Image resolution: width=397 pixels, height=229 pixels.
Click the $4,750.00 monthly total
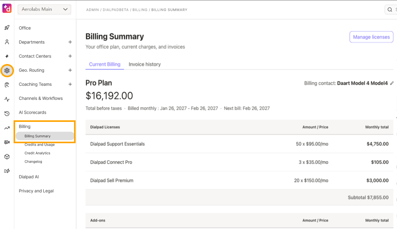[378, 144]
